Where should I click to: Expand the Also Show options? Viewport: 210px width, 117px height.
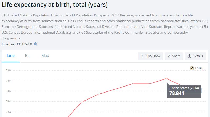150,56
